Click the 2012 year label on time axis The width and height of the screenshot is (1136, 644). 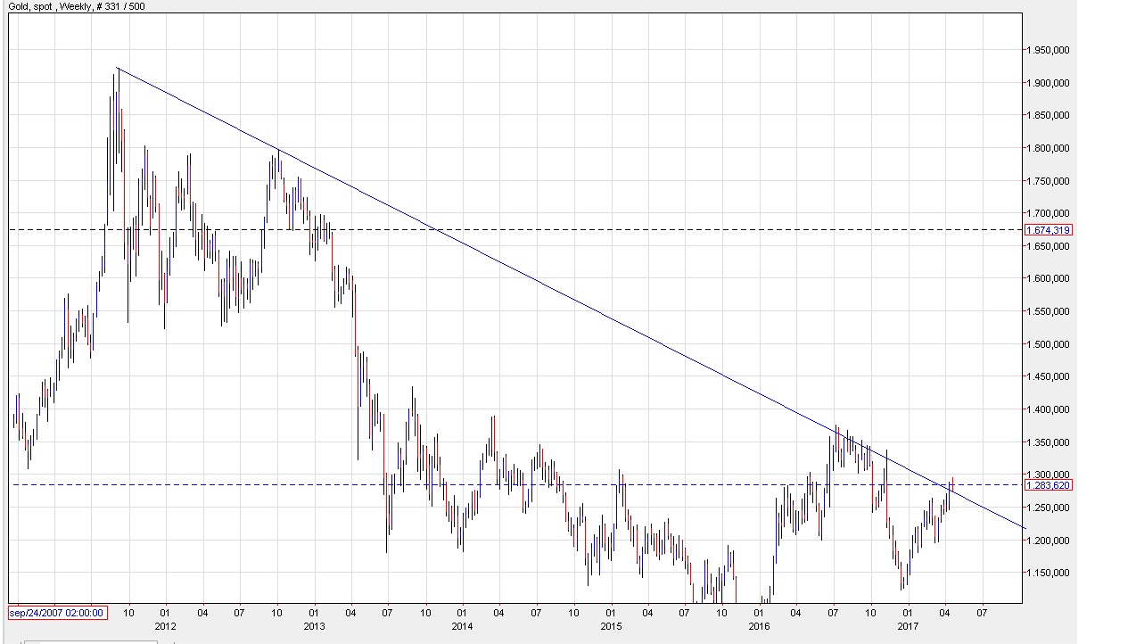[165, 626]
